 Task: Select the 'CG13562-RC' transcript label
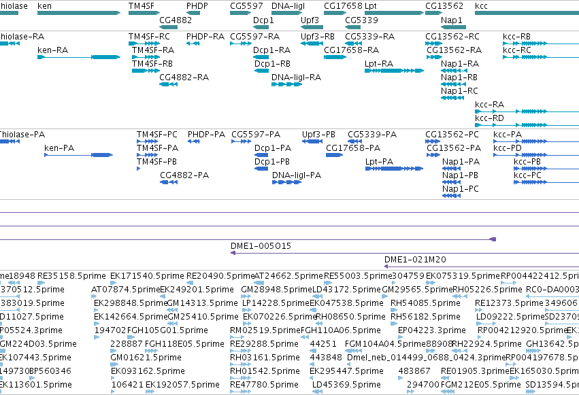452,37
